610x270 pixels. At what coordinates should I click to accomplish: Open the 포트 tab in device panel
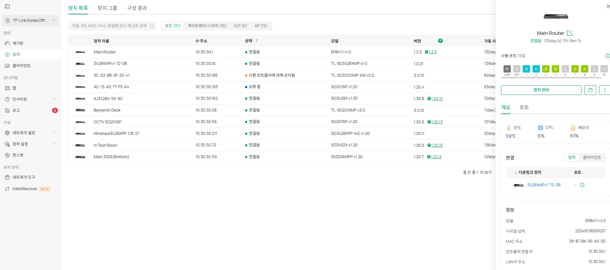click(524, 107)
